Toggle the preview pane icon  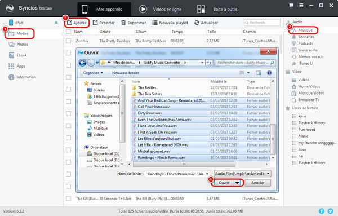coord(259,73)
